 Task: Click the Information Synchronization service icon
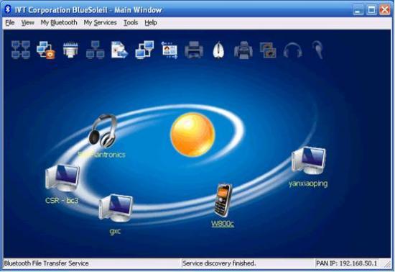[x=144, y=50]
